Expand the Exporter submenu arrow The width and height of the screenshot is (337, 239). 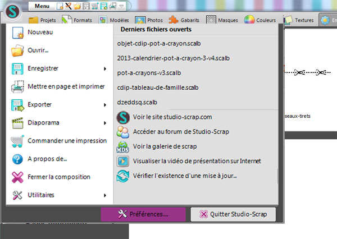105,105
